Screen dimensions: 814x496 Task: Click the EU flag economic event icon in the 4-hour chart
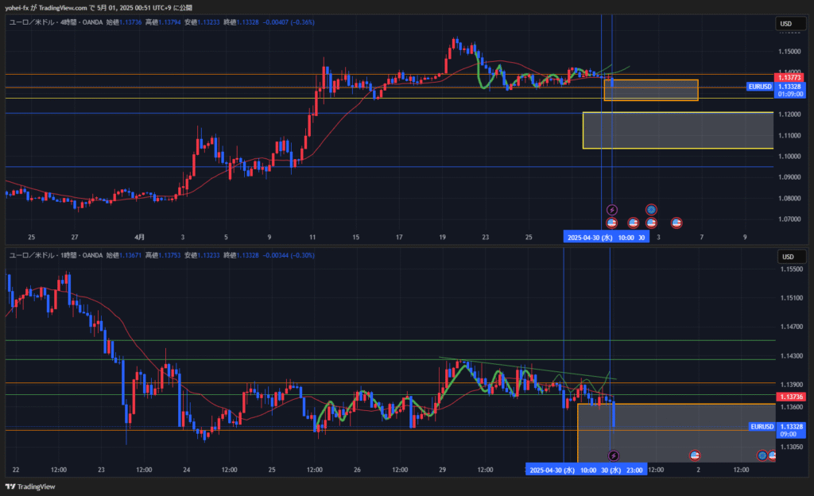click(651, 210)
